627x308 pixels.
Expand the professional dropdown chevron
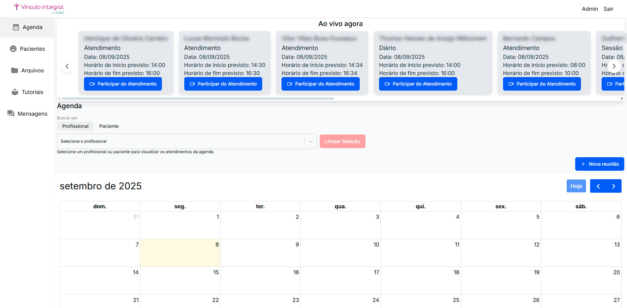point(310,141)
